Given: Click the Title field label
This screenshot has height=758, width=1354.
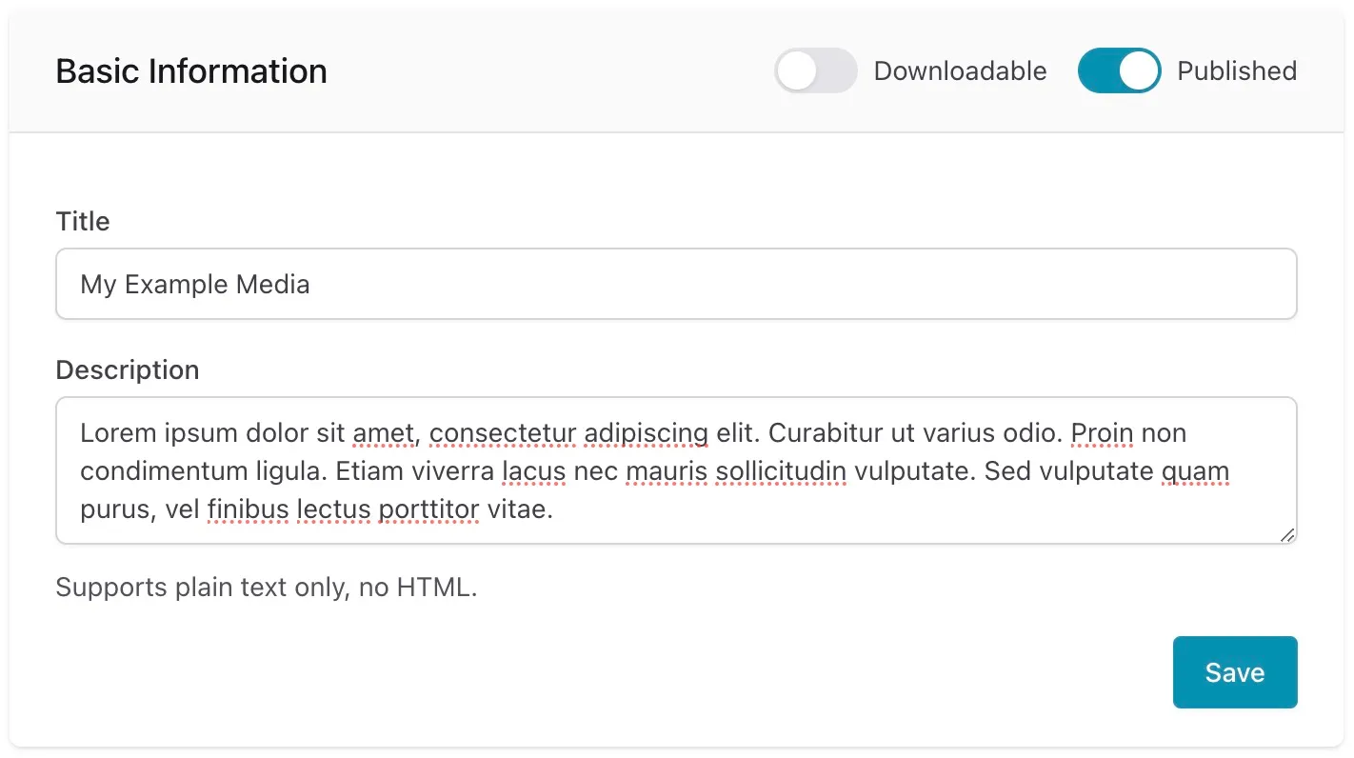Looking at the screenshot, I should (x=83, y=221).
